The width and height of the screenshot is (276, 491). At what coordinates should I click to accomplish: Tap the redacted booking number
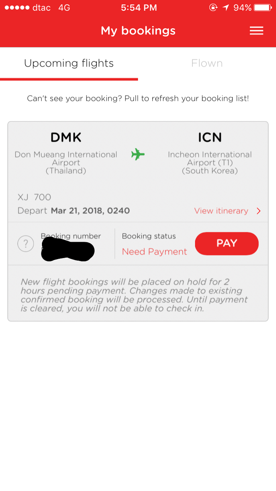(68, 250)
